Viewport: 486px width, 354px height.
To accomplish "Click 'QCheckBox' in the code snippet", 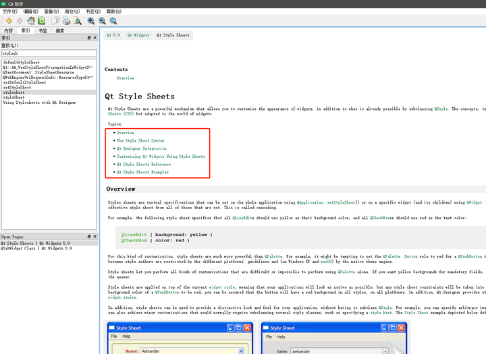I will pyautogui.click(x=134, y=240).
